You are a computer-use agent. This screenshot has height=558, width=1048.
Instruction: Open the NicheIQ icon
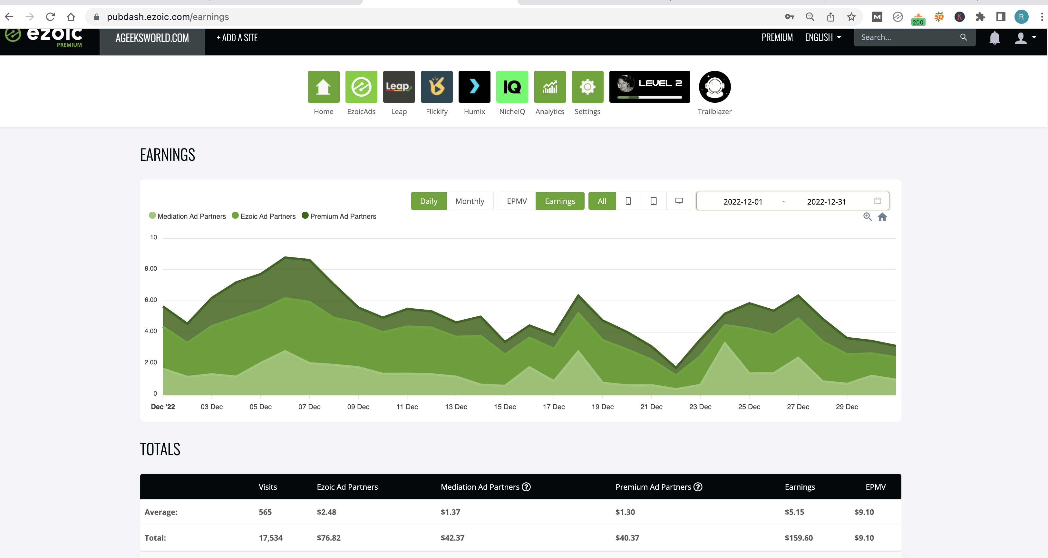[x=512, y=87]
